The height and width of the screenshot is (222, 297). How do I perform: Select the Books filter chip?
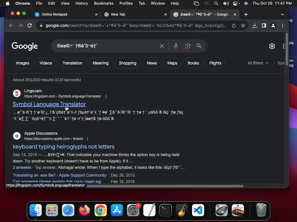[x=193, y=63]
